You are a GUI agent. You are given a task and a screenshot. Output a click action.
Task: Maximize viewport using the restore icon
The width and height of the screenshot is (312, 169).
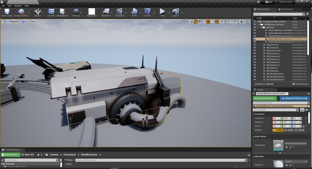click(x=249, y=22)
